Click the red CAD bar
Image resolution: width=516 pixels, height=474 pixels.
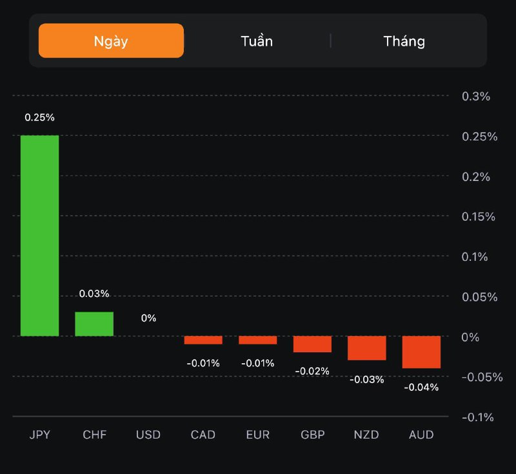pos(203,340)
